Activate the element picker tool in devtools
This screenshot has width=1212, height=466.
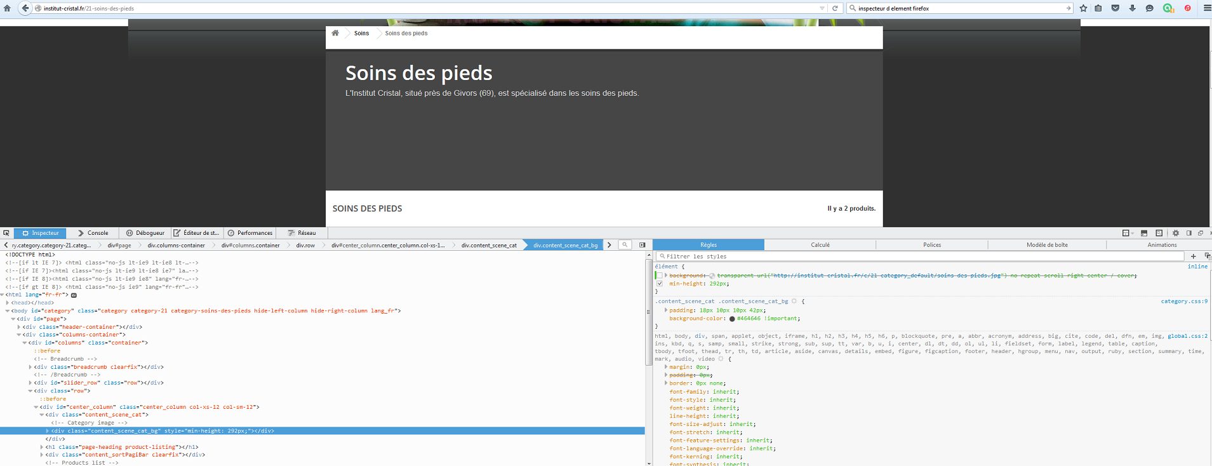pyautogui.click(x=6, y=233)
